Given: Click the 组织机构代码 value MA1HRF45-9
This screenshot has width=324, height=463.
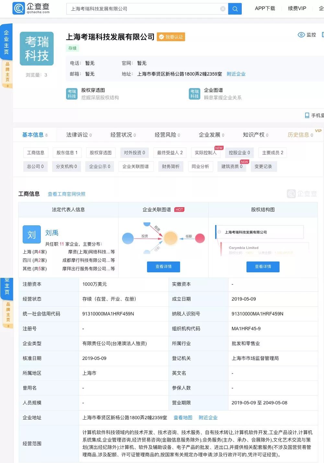Looking at the screenshot, I should (x=246, y=329).
